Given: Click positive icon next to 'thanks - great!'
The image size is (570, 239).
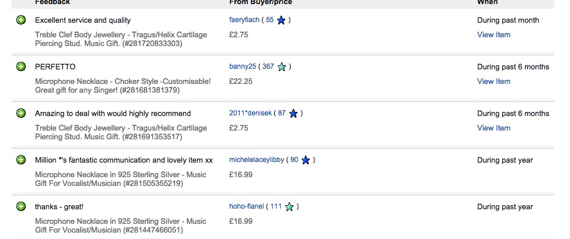Looking at the screenshot, I should [21, 206].
